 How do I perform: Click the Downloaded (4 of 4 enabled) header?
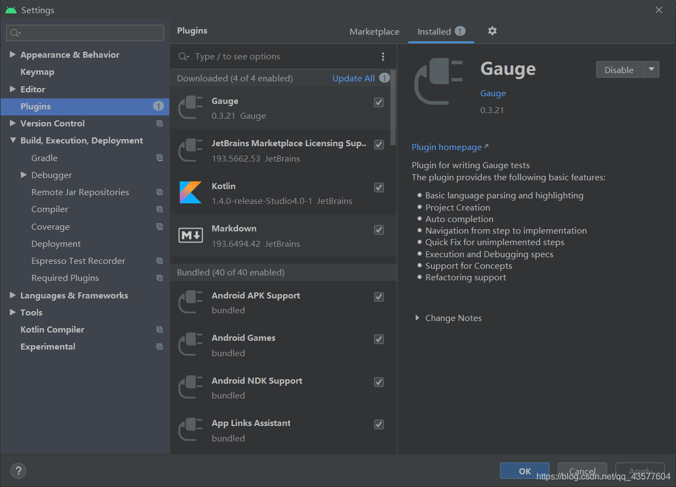tap(235, 79)
